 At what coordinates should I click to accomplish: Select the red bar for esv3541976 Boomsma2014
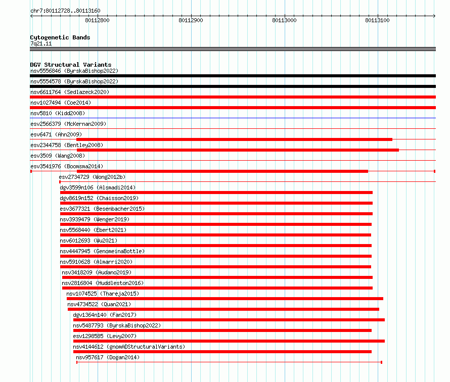[222, 171]
